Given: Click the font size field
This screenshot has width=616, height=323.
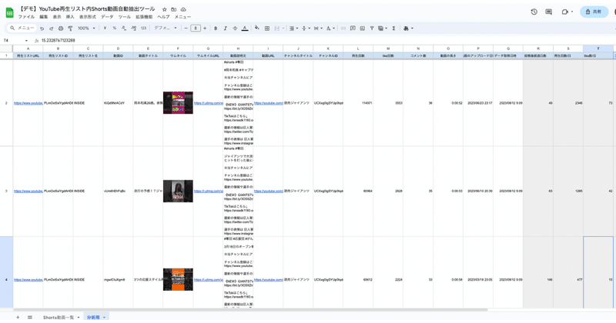Looking at the screenshot, I should [x=196, y=28].
